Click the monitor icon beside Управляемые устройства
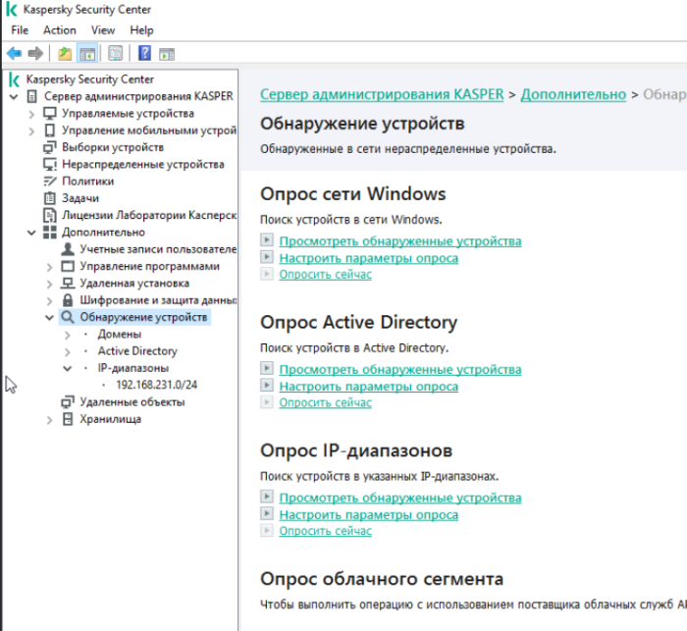Image resolution: width=687 pixels, height=631 pixels. click(50, 114)
